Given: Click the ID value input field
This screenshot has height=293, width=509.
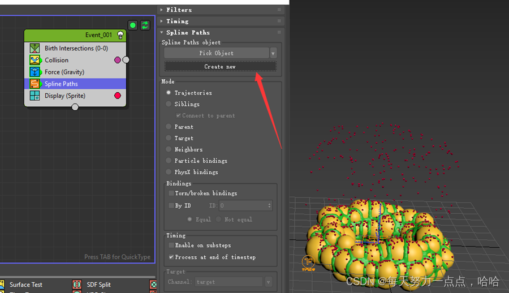Looking at the screenshot, I should [x=243, y=205].
